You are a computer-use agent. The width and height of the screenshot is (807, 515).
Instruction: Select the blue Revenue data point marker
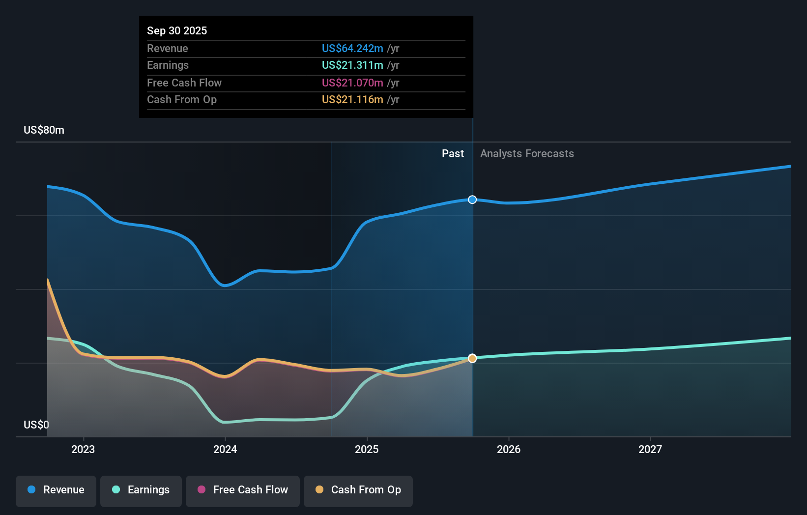[472, 200]
